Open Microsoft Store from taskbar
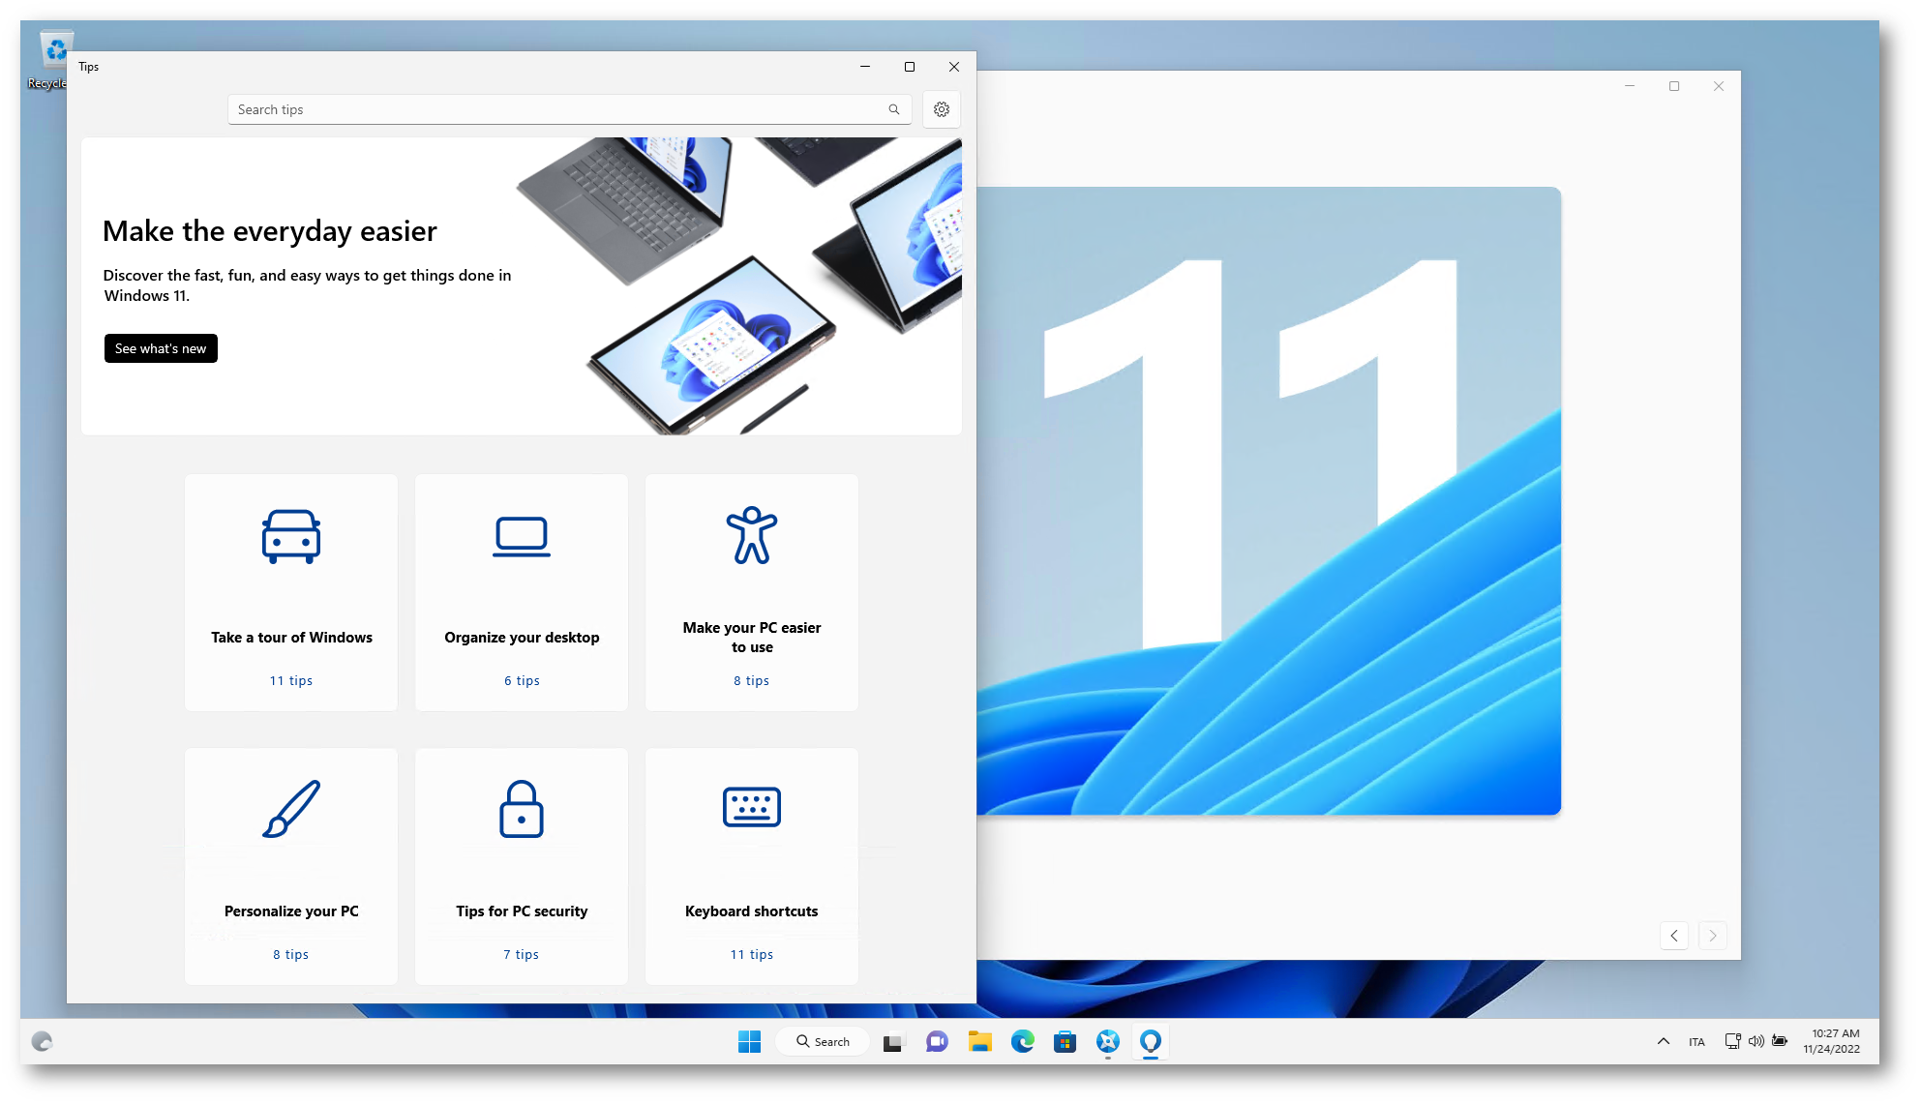1920x1105 pixels. [x=1065, y=1041]
